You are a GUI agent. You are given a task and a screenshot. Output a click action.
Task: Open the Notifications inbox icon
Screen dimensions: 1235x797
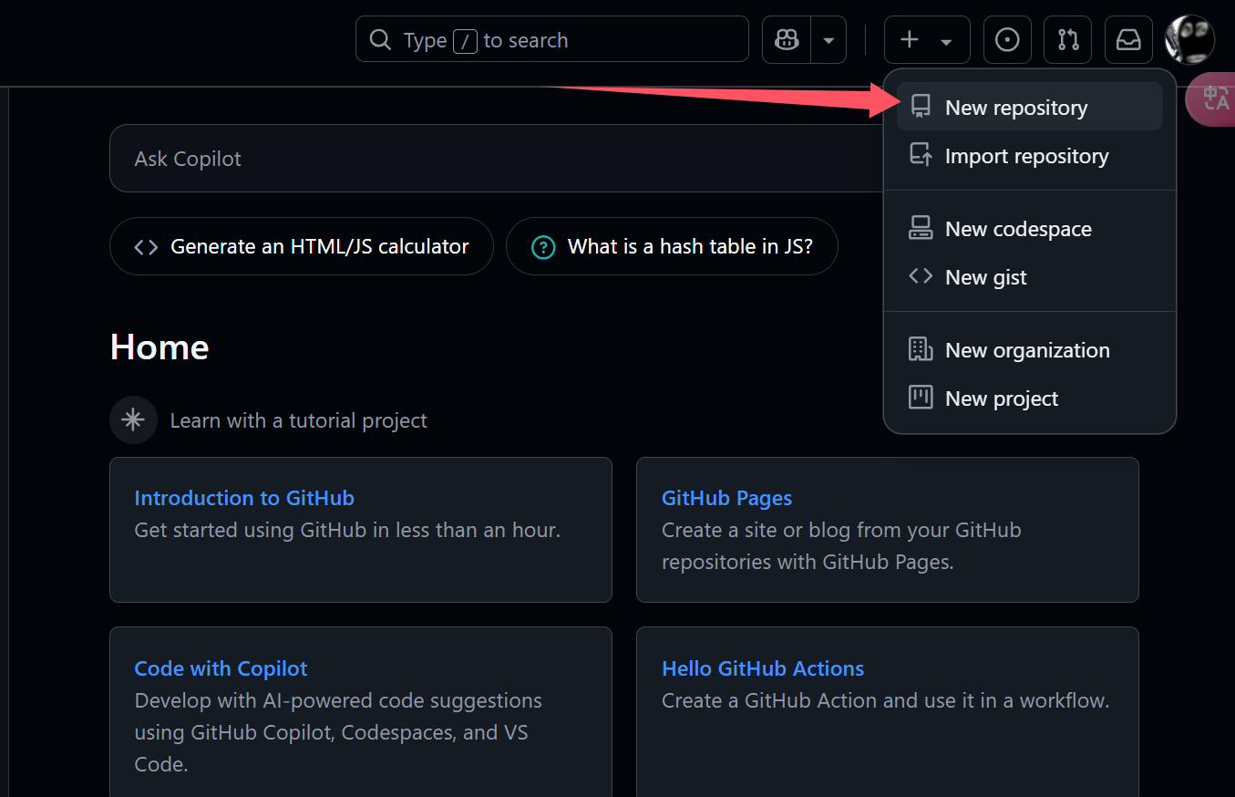[x=1128, y=40]
